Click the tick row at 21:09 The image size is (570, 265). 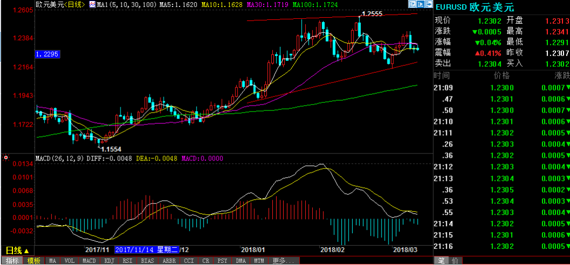coord(502,87)
